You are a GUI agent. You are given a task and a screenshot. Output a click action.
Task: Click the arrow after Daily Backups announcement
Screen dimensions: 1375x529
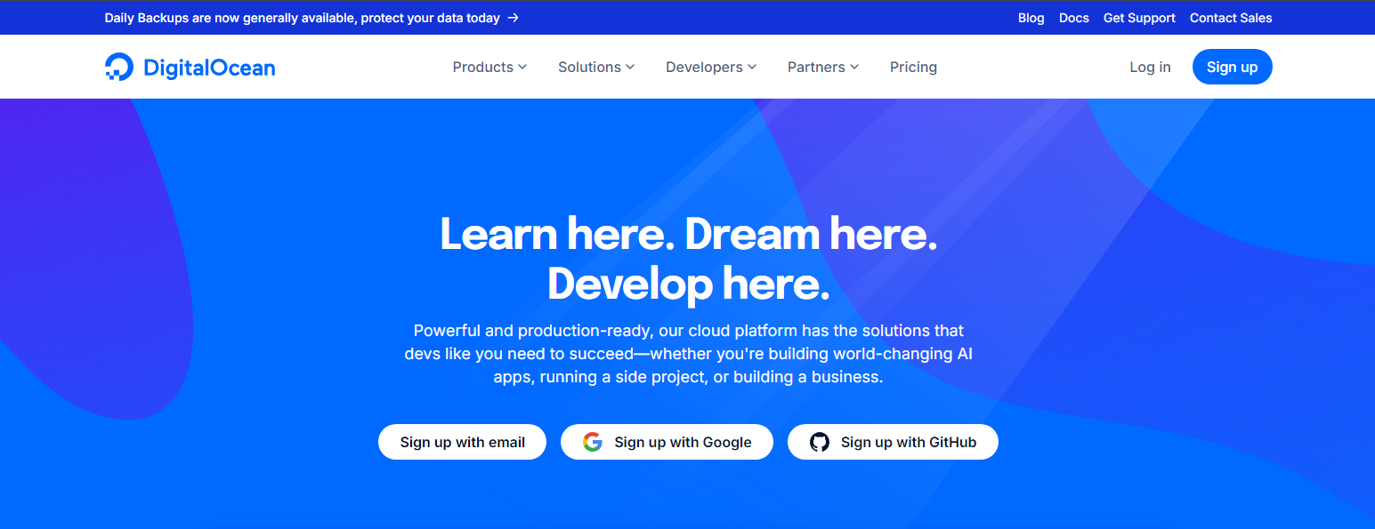click(x=514, y=18)
